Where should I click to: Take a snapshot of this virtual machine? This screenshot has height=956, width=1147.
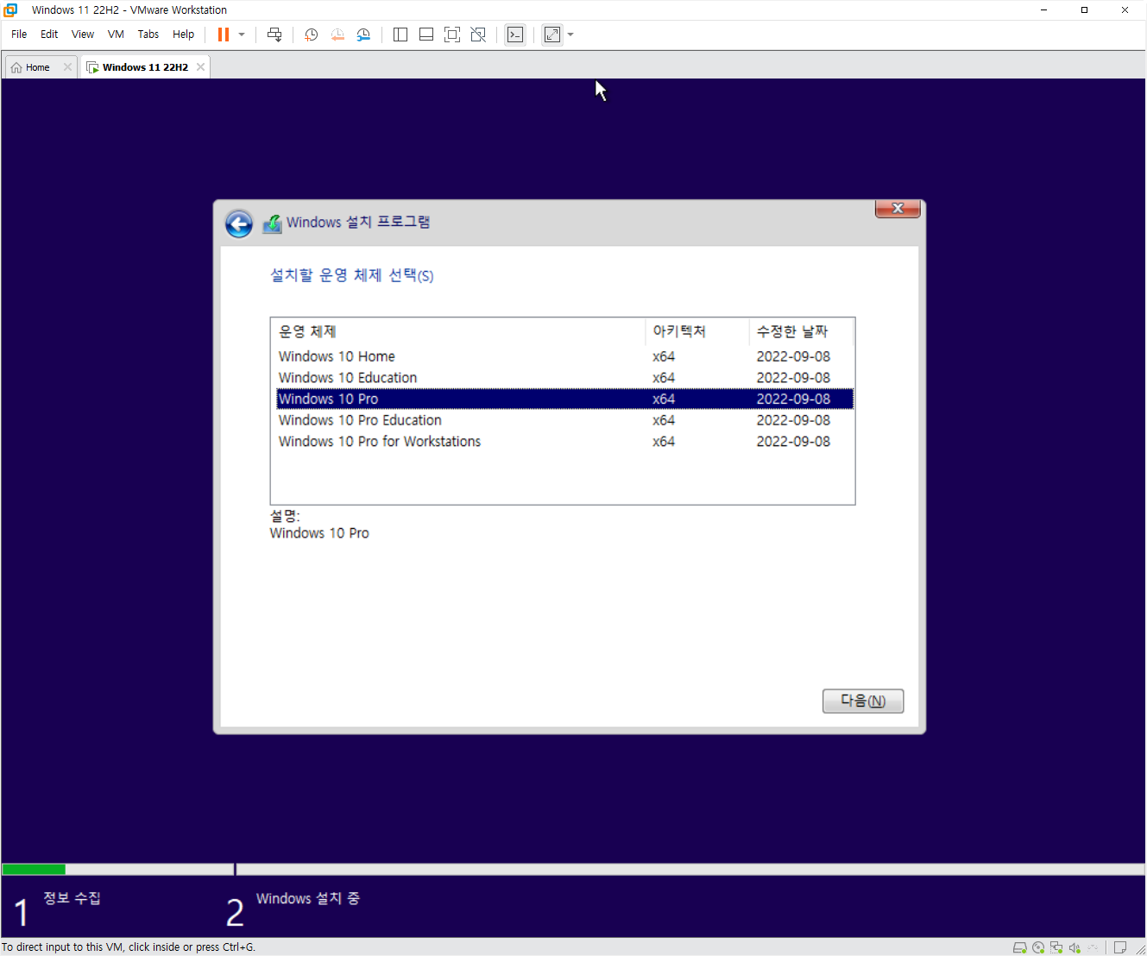click(x=312, y=35)
